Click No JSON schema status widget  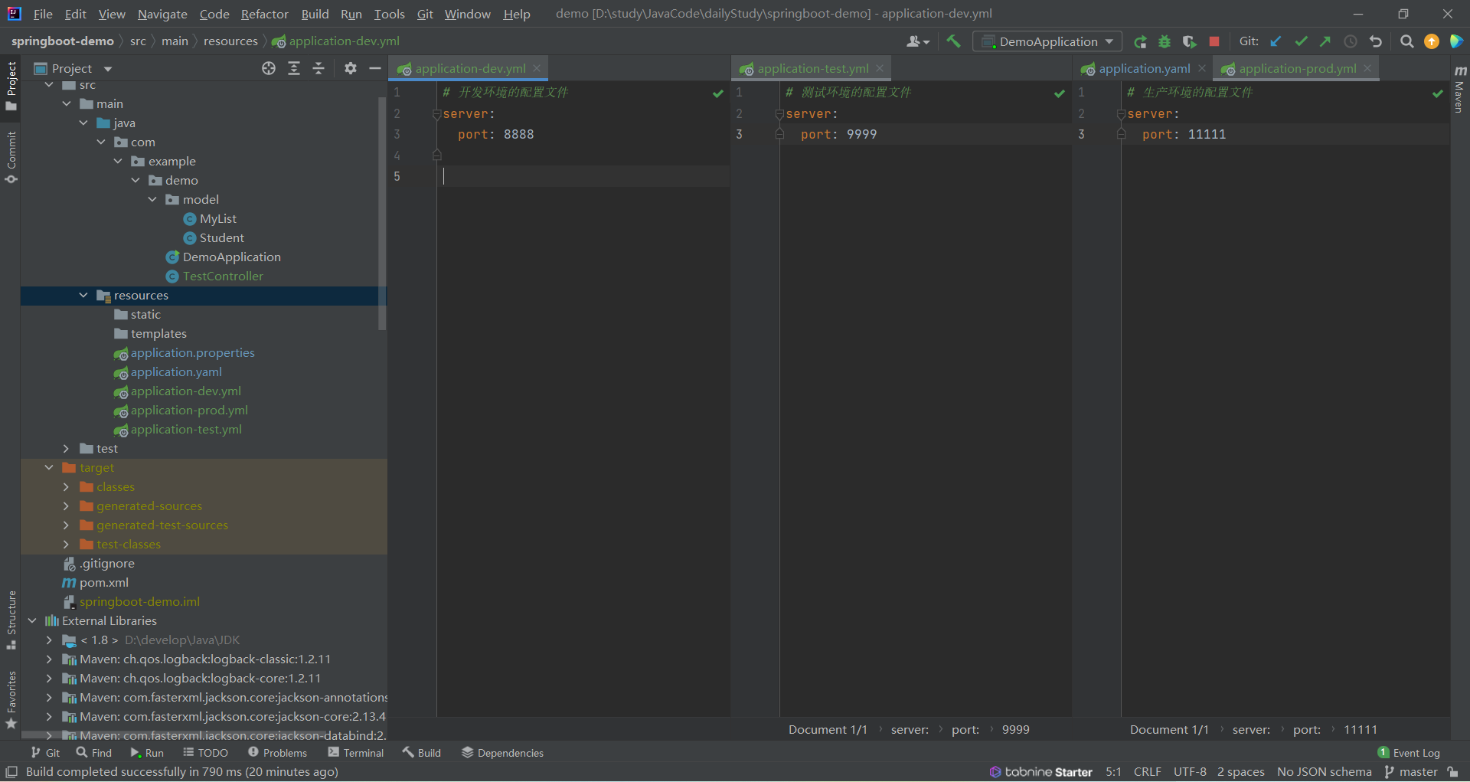pyautogui.click(x=1324, y=772)
